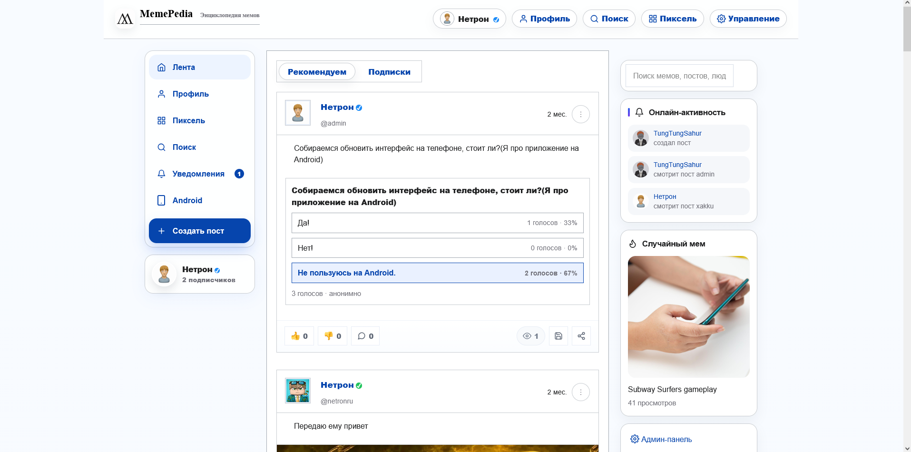Select Лента in the left sidebar
This screenshot has width=911, height=452.
coord(200,67)
